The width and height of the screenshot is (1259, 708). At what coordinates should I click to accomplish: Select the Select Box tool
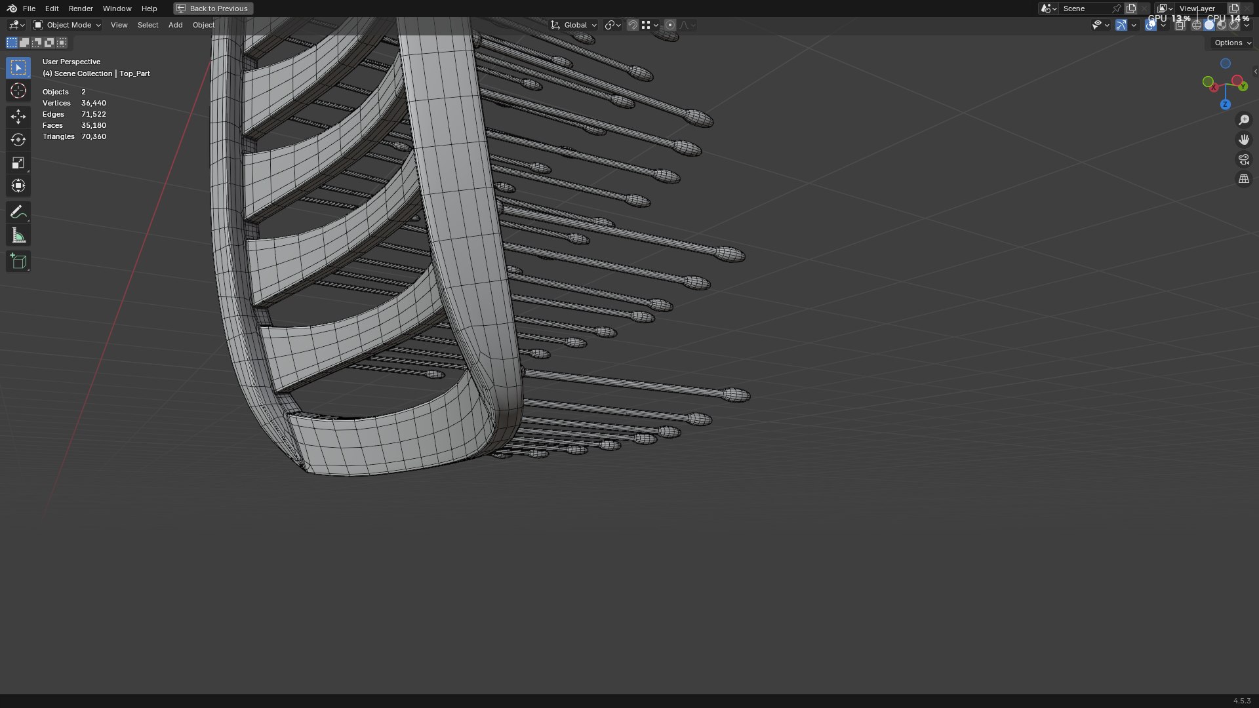[x=18, y=68]
